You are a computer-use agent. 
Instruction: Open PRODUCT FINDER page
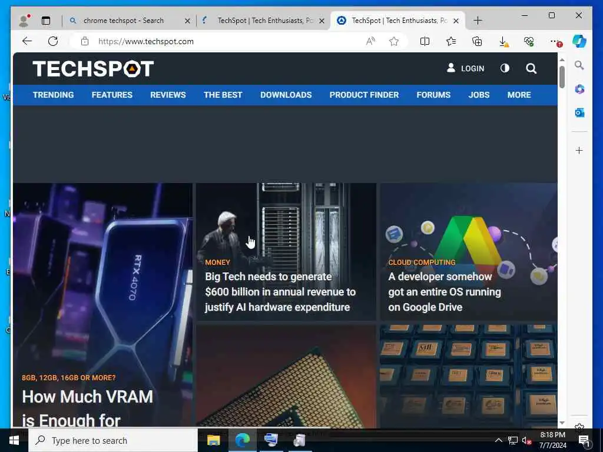364,95
